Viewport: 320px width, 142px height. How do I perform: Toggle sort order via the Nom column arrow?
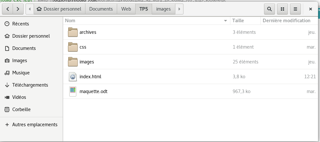coord(226,21)
